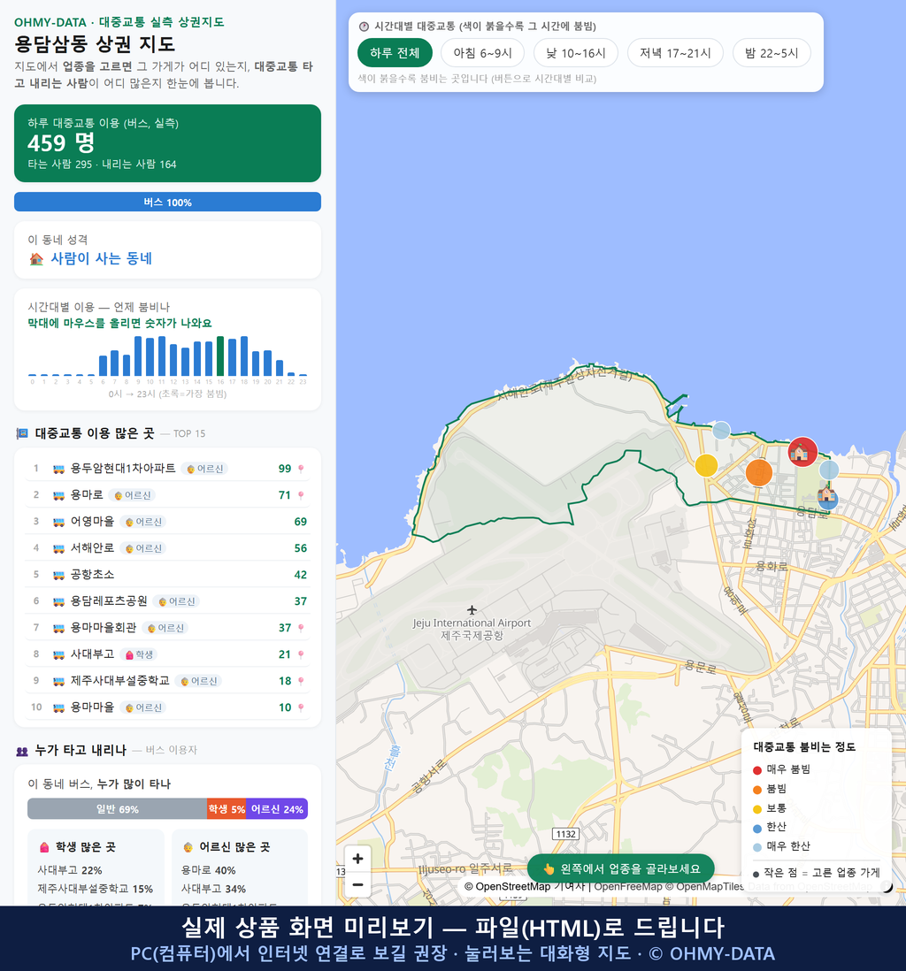Click the blue marker with school building
Viewport: 906px width, 971px height.
[x=827, y=497]
